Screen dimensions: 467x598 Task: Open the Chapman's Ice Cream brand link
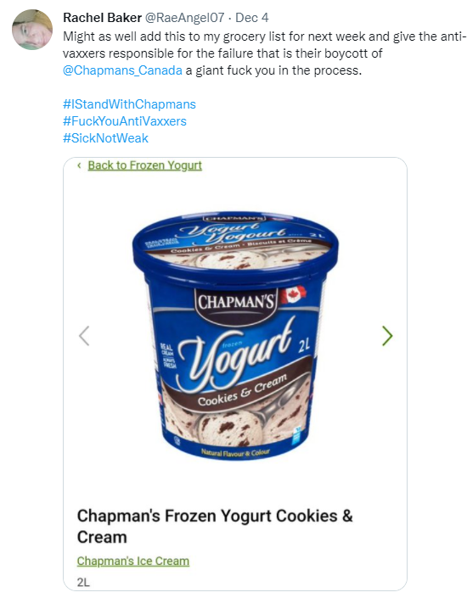click(133, 561)
